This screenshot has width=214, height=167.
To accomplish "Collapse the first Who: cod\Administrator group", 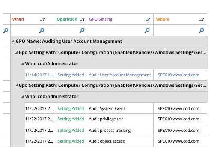I will coord(23,63).
